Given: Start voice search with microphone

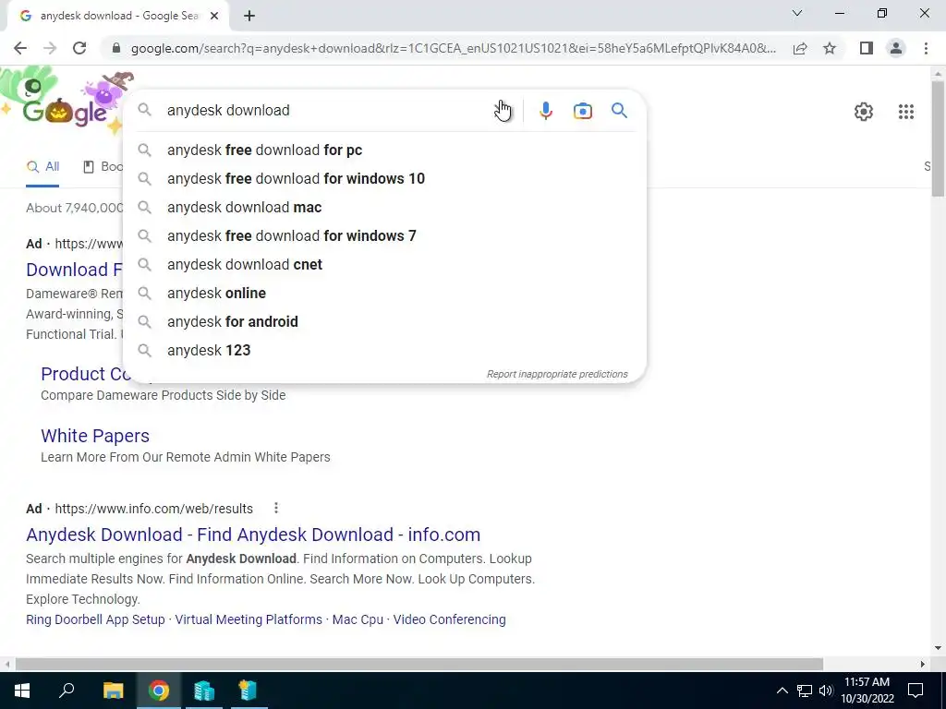Looking at the screenshot, I should pyautogui.click(x=545, y=111).
